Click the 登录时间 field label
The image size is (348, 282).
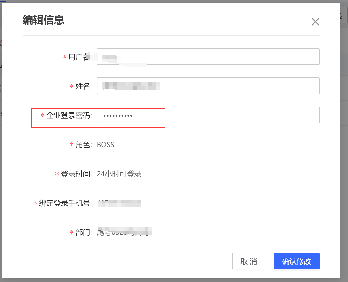(75, 174)
